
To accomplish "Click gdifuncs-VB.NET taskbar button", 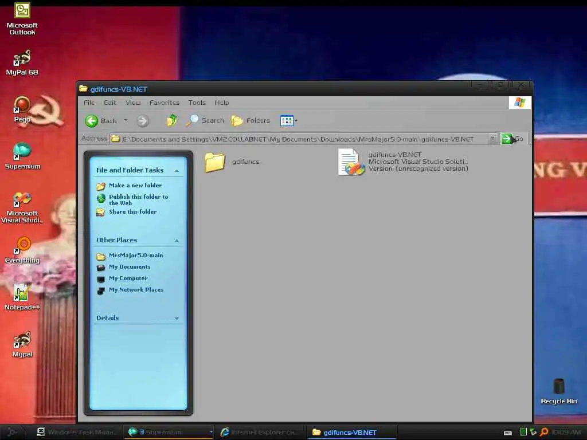I will (352, 432).
